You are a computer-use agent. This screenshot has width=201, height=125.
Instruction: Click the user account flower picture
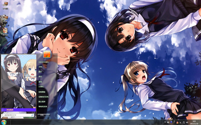(47, 54)
